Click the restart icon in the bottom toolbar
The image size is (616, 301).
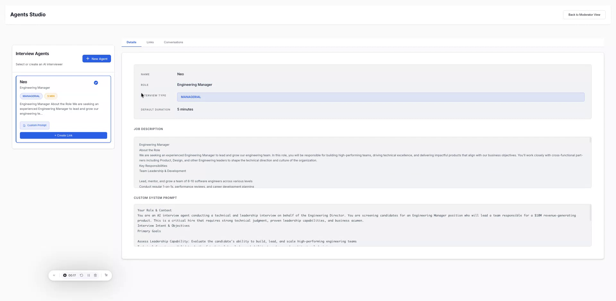click(81, 275)
